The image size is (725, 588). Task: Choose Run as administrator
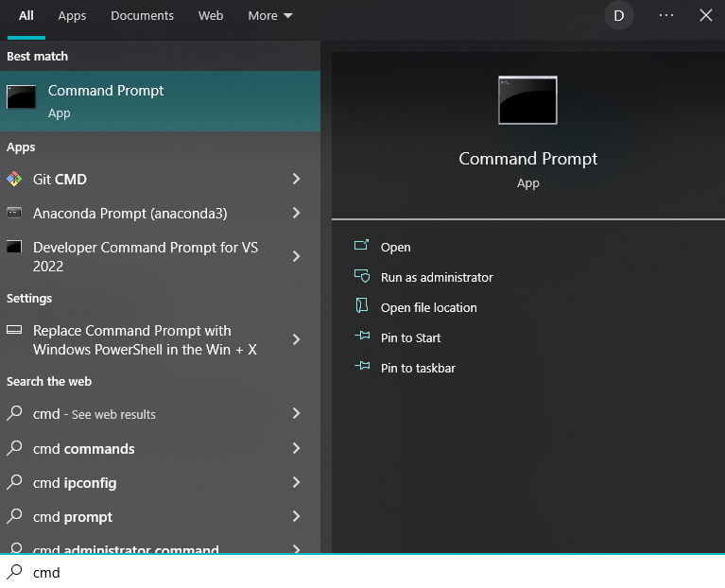pos(437,277)
